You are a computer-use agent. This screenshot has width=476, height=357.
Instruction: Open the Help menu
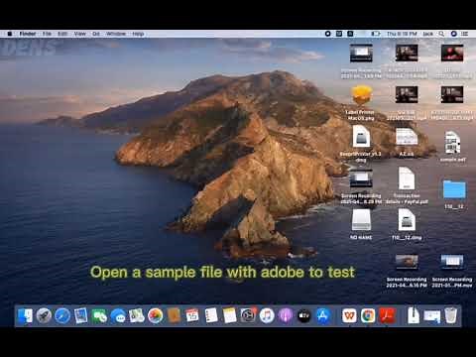click(x=138, y=34)
